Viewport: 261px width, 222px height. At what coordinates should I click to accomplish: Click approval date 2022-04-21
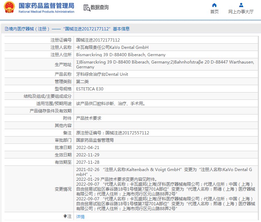tap(87, 148)
